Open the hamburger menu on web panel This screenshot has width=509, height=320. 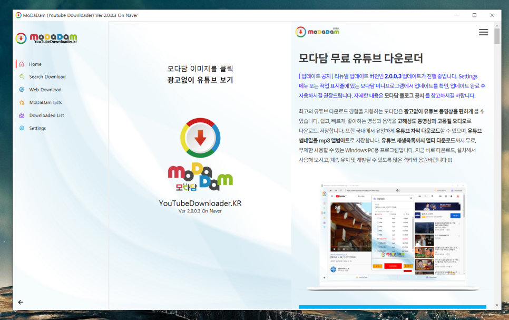(x=483, y=32)
